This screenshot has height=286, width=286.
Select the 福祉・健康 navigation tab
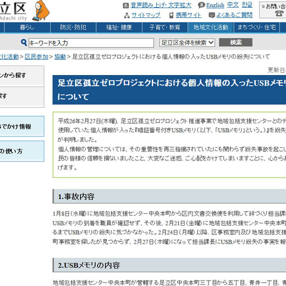(119, 27)
